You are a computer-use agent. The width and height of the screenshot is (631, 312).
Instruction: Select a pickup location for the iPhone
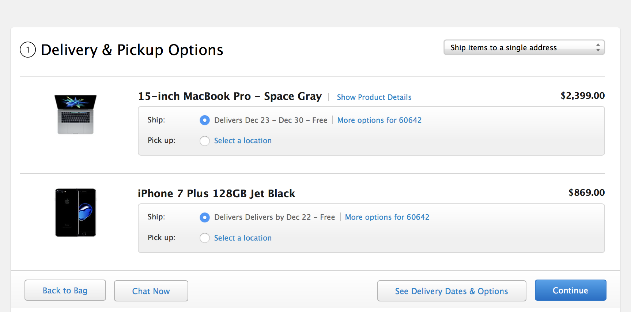point(242,238)
